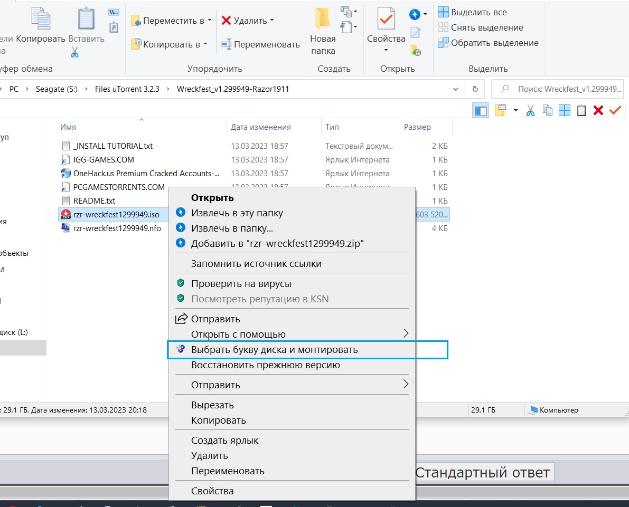629x507 pixels.
Task: Click the rzr-wreckfest1299949.nfo file icon
Action: pyautogui.click(x=66, y=228)
